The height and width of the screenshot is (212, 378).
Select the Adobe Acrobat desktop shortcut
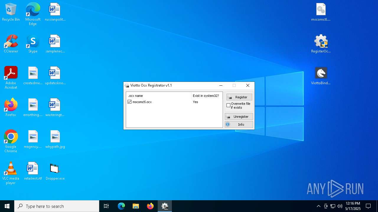point(11,78)
